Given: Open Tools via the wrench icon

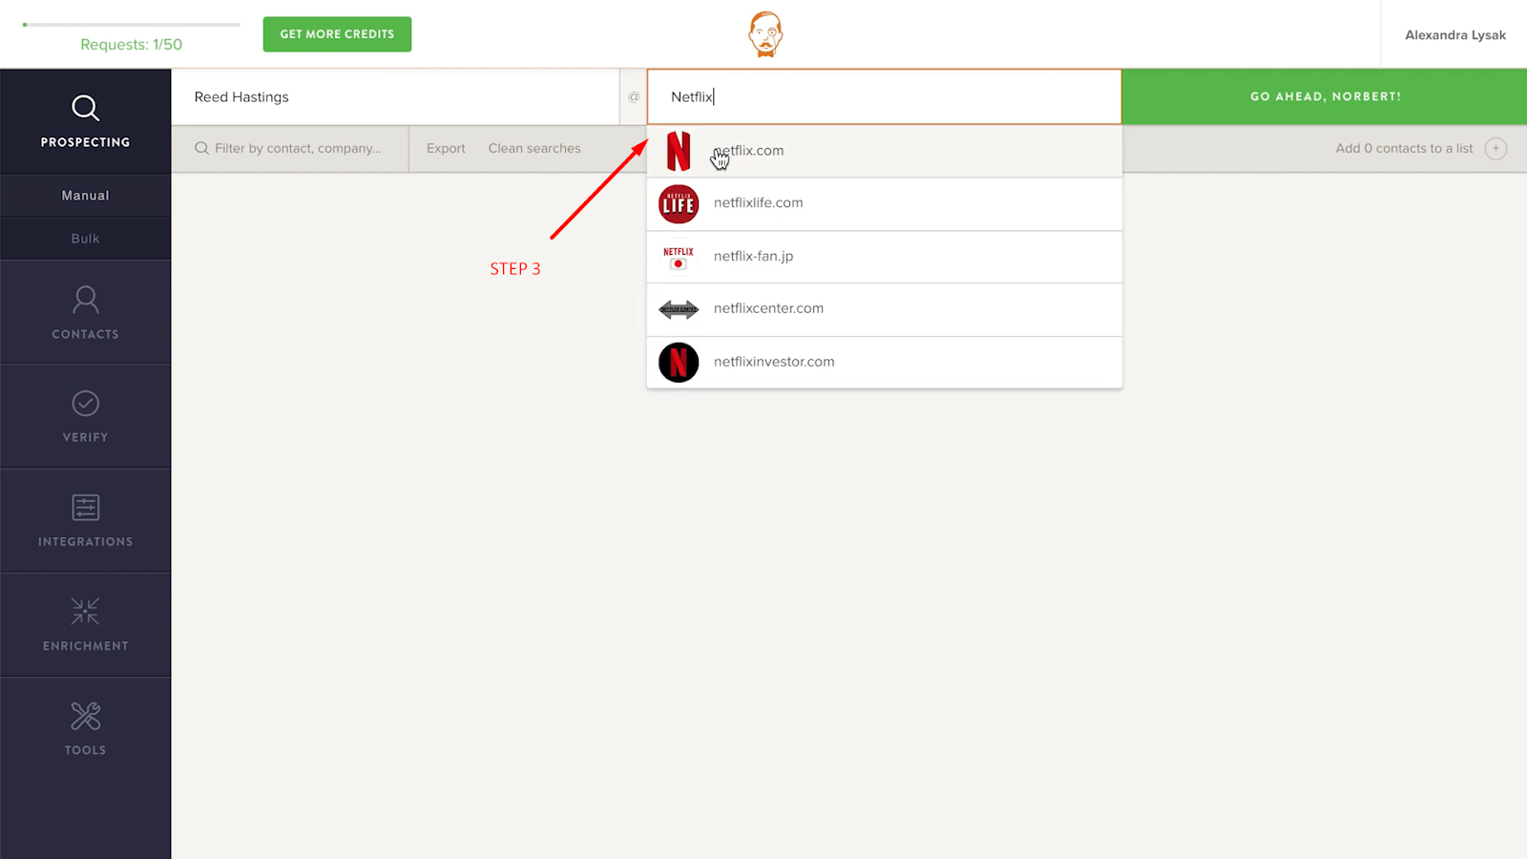Looking at the screenshot, I should tap(85, 716).
